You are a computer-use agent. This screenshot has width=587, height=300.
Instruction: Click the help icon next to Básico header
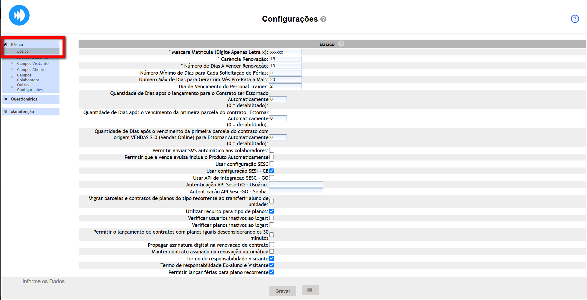point(341,44)
